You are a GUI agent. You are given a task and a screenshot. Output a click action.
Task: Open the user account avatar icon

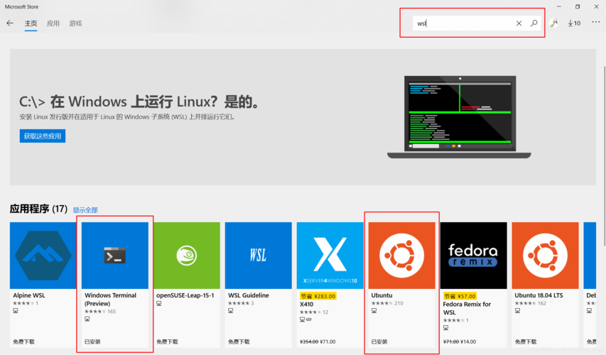pyautogui.click(x=554, y=23)
